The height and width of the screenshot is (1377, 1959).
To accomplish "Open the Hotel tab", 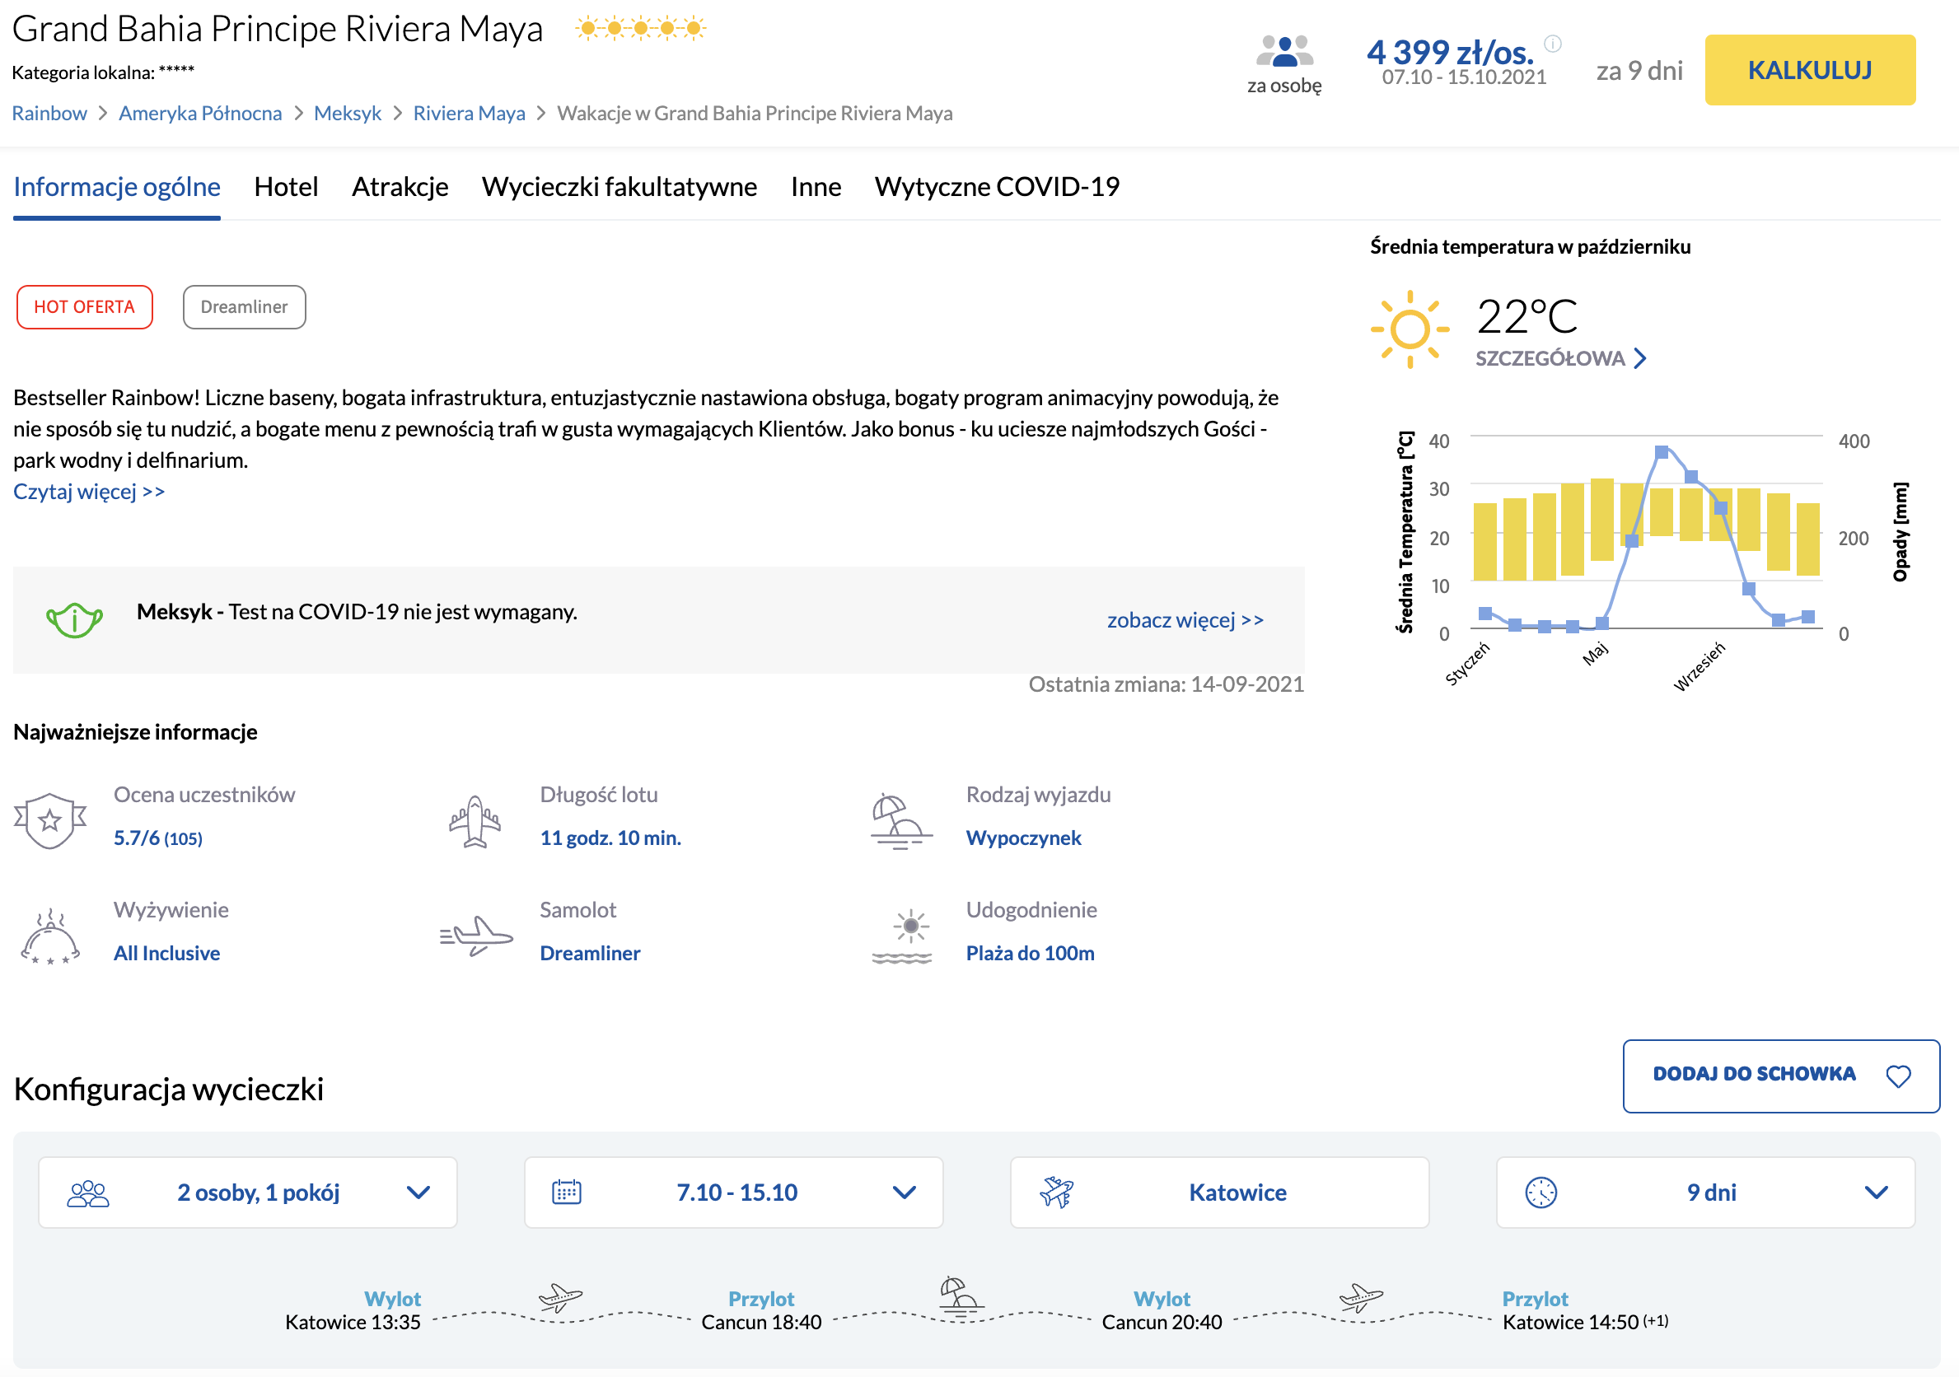I will 286,187.
